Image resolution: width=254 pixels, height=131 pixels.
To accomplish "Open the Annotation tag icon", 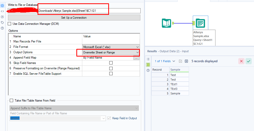I will point(2,23).
